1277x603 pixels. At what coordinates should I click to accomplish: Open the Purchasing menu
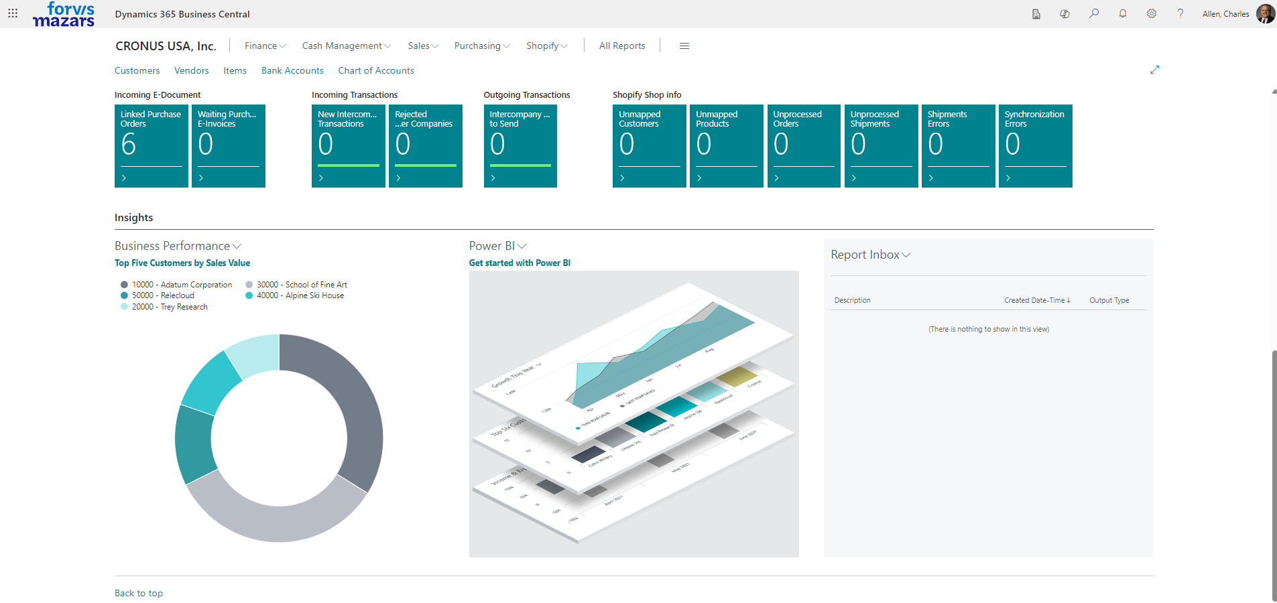481,46
